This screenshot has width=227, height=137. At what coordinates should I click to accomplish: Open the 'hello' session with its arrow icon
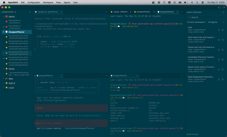coord(219,30)
